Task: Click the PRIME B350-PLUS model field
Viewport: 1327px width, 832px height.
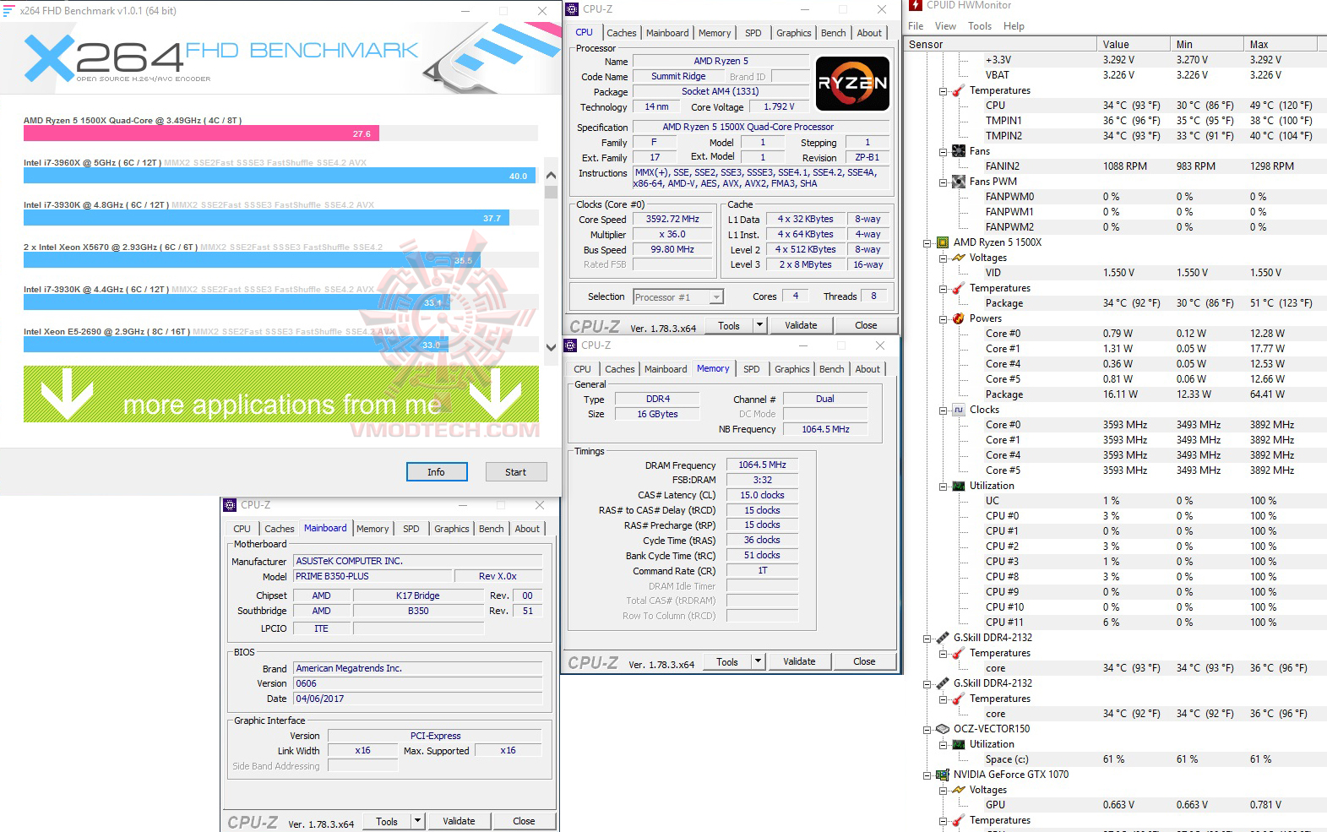Action: coord(372,576)
